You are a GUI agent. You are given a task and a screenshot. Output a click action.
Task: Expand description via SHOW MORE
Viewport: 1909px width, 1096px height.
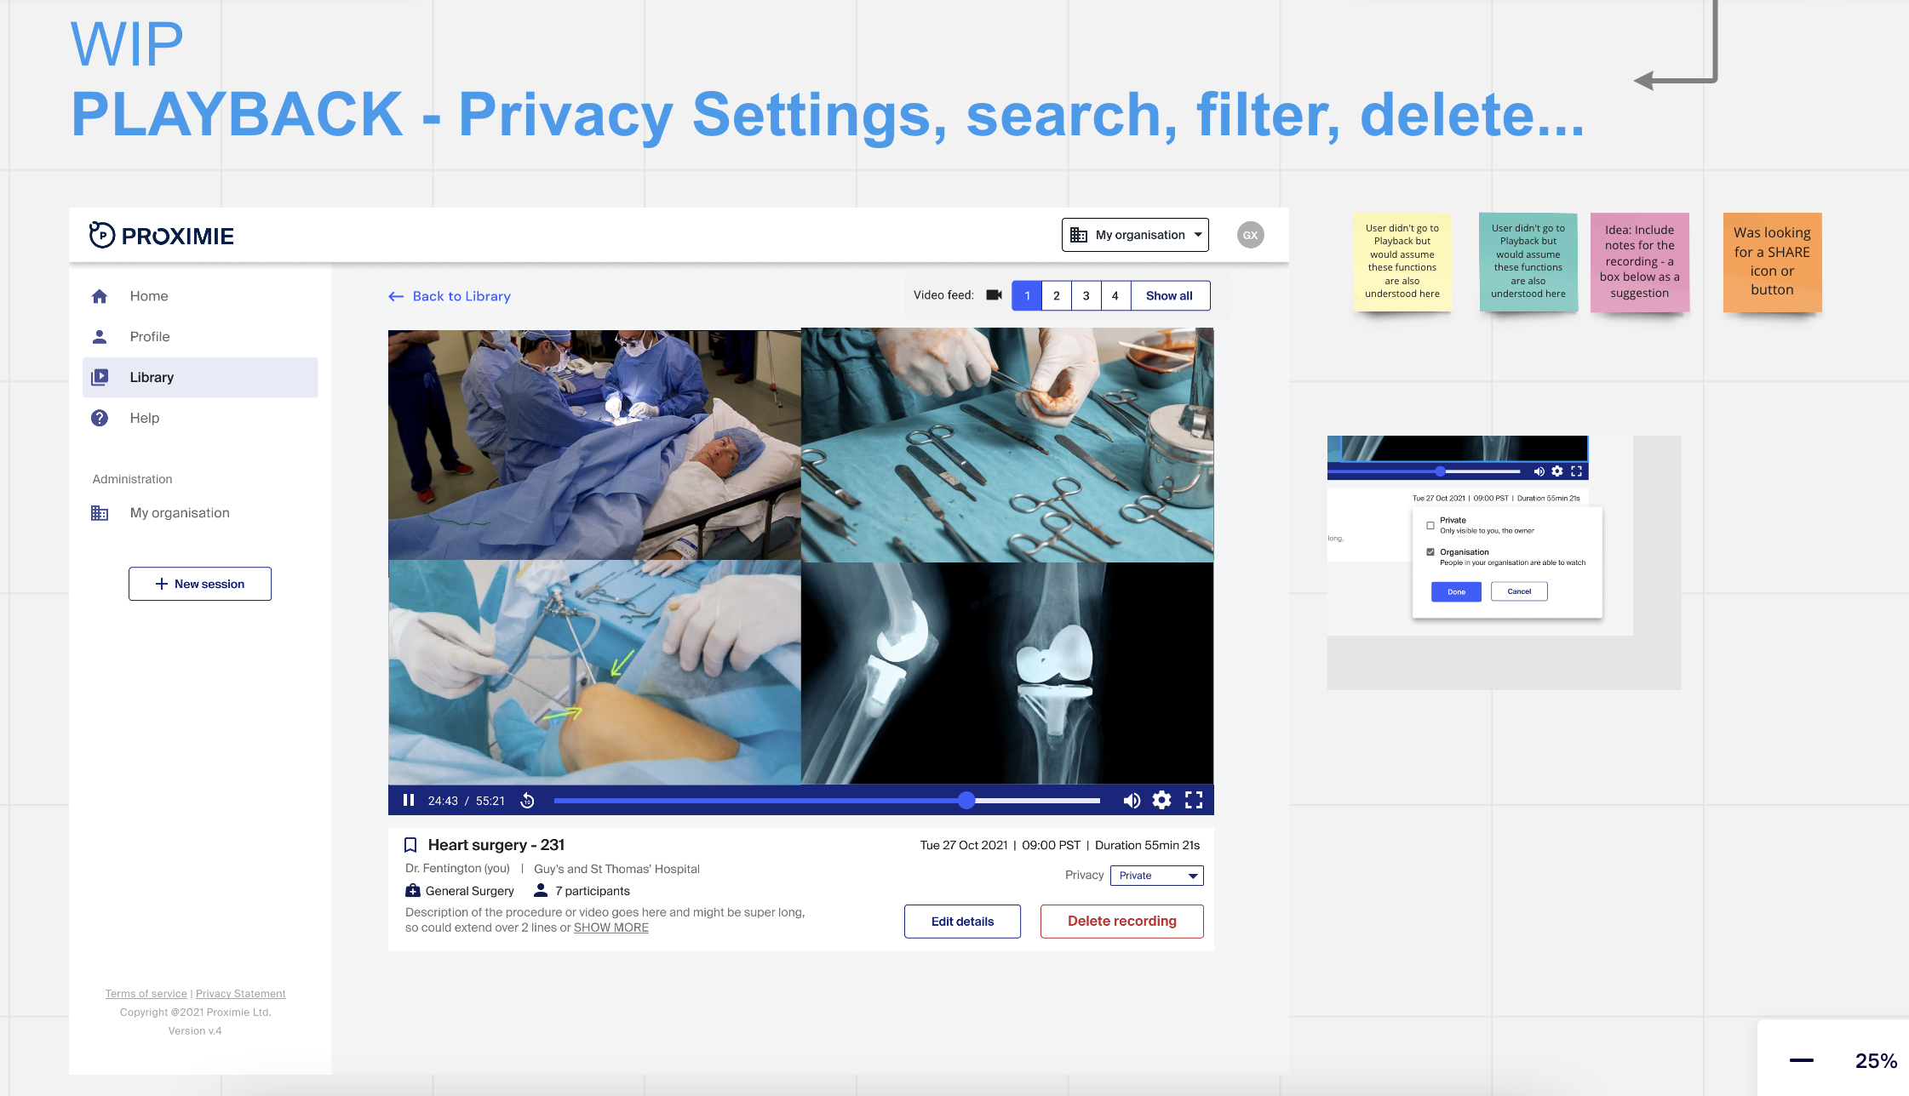[611, 928]
